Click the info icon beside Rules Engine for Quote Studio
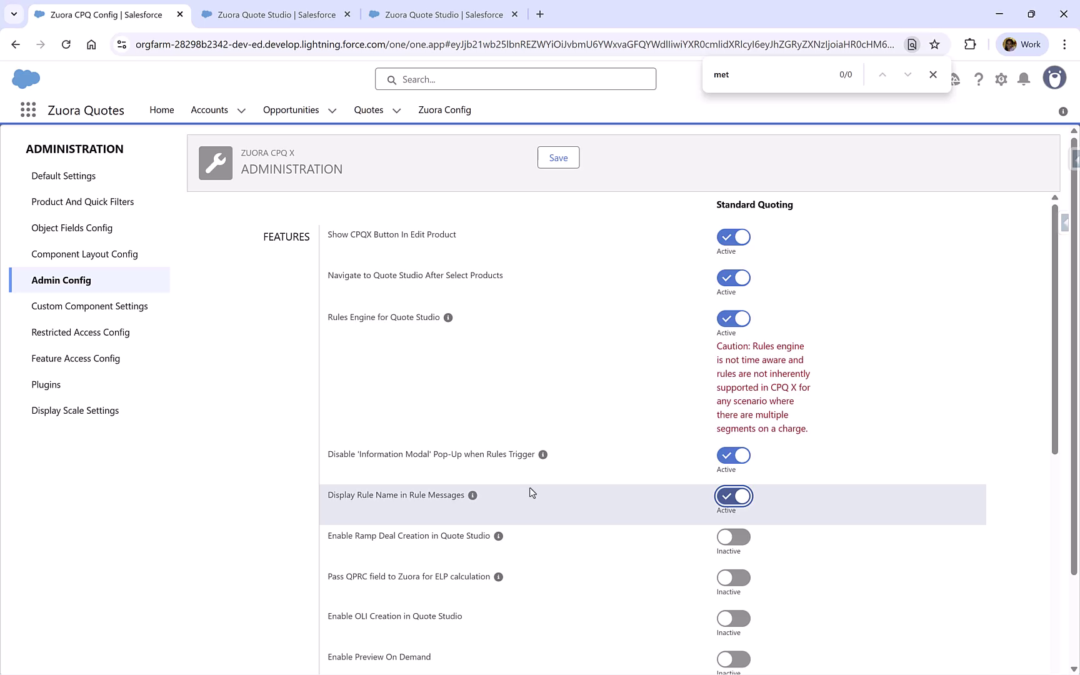This screenshot has height=675, width=1080. point(447,317)
